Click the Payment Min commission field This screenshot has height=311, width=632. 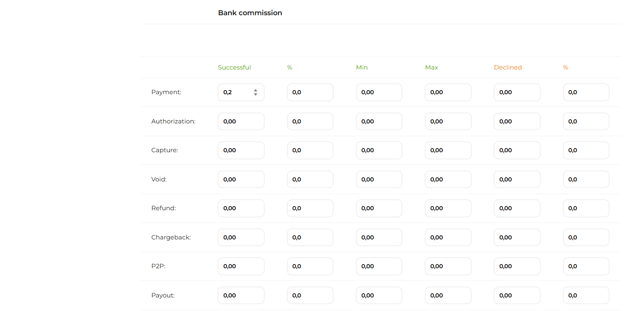tap(379, 93)
